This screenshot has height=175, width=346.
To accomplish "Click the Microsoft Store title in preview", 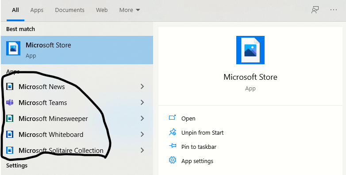I will 250,77.
